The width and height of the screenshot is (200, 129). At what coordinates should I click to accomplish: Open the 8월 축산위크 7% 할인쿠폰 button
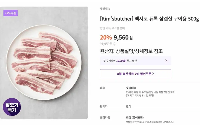pos(135,74)
